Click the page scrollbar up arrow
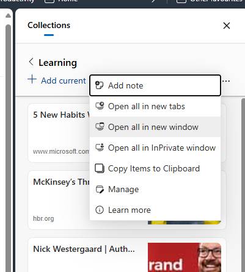The height and width of the screenshot is (272, 245). [8, 15]
